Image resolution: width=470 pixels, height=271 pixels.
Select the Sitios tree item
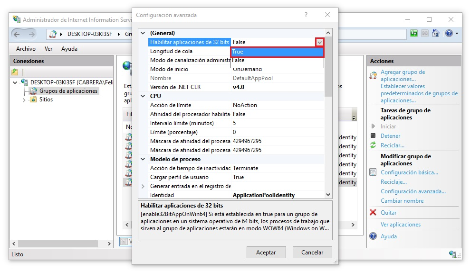(x=46, y=99)
